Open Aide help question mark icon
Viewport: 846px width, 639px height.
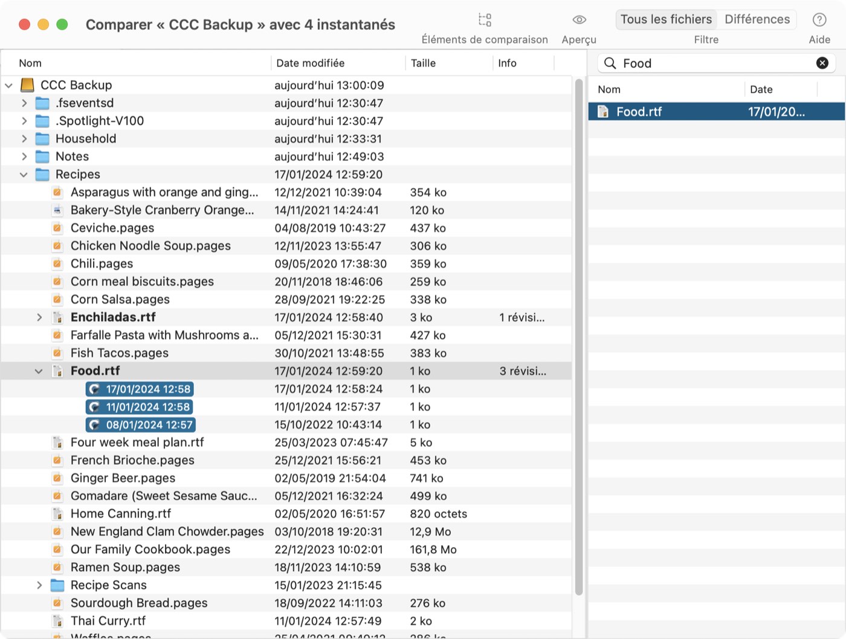[819, 20]
